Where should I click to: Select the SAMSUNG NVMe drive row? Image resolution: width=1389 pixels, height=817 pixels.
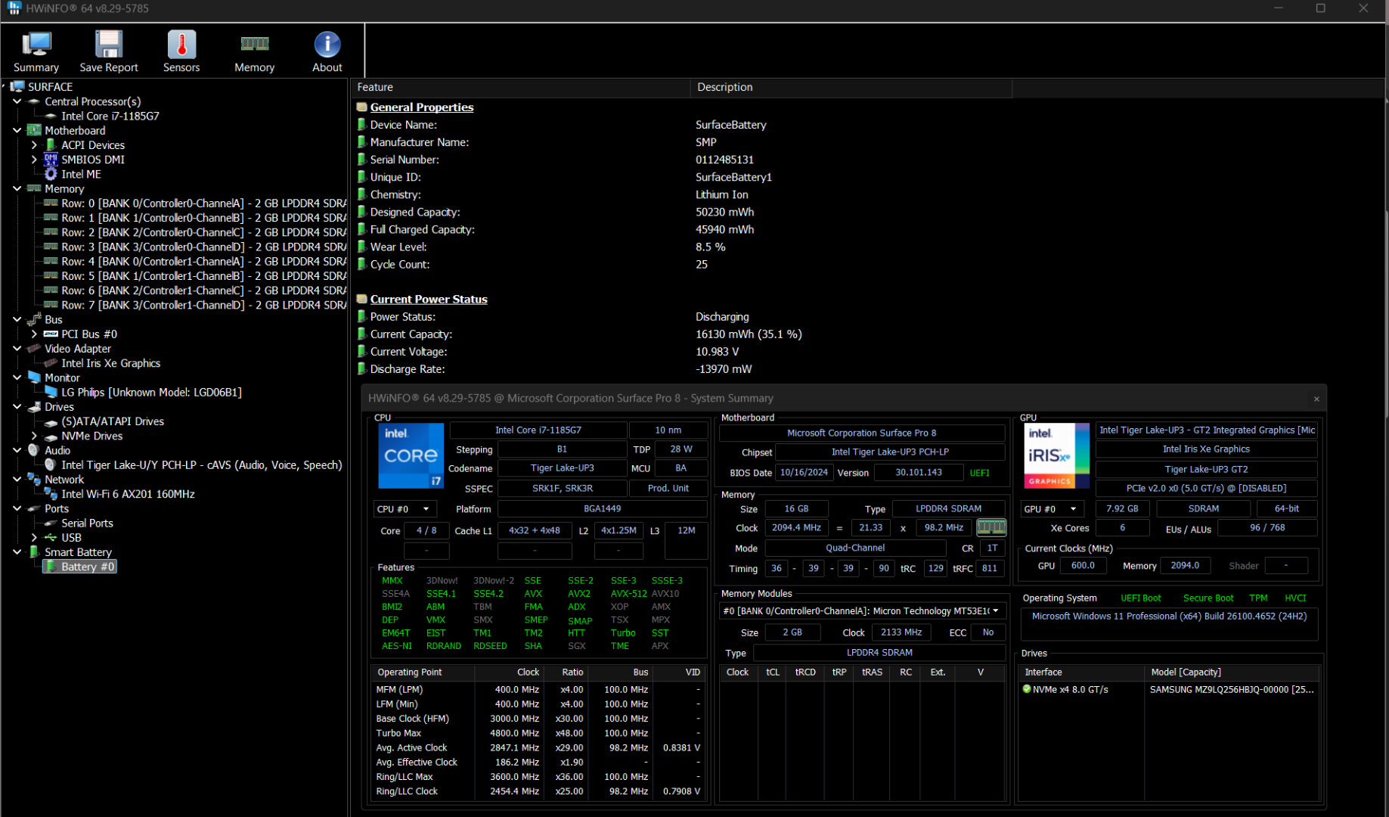(x=1169, y=689)
